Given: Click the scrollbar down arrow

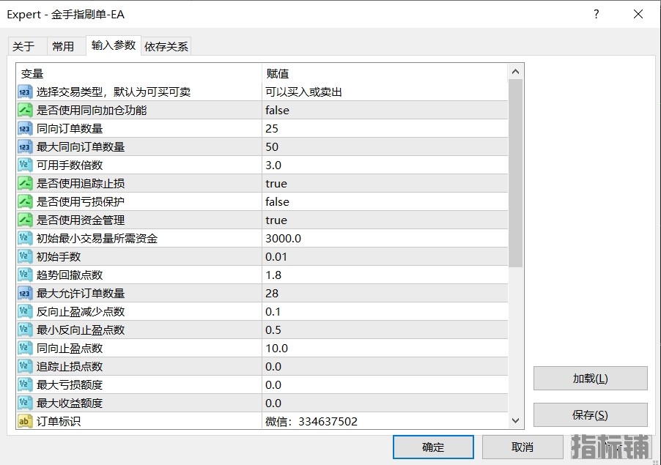Looking at the screenshot, I should 515,420.
